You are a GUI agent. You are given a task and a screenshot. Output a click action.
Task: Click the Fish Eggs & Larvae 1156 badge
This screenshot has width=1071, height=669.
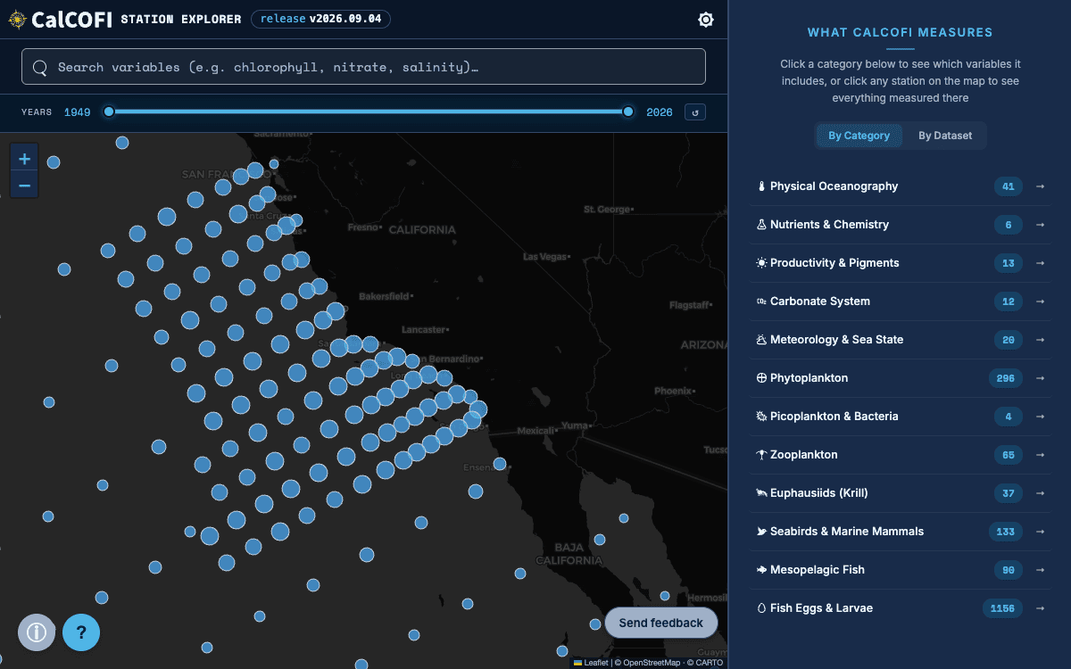[x=1002, y=608]
